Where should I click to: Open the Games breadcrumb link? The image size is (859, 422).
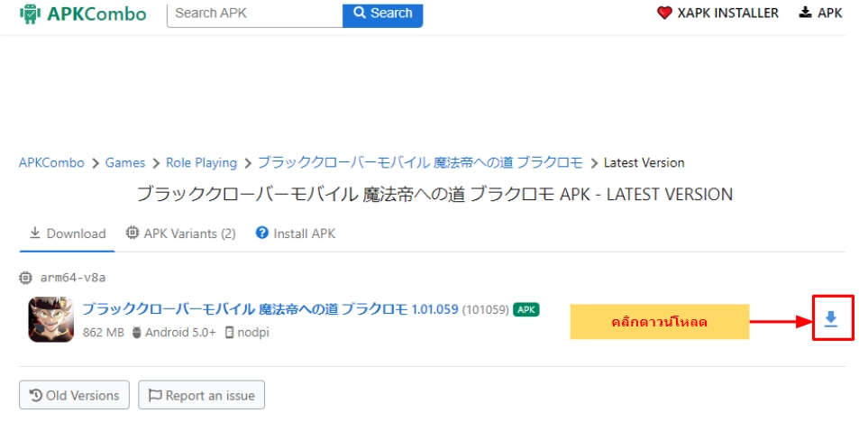point(125,163)
